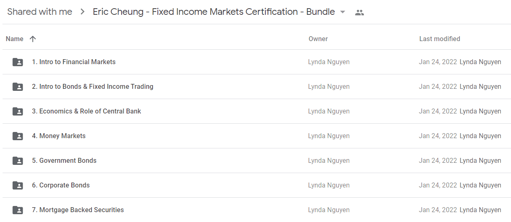
Task: Select the Mortgage Backed Securities folder icon
Action: point(18,210)
